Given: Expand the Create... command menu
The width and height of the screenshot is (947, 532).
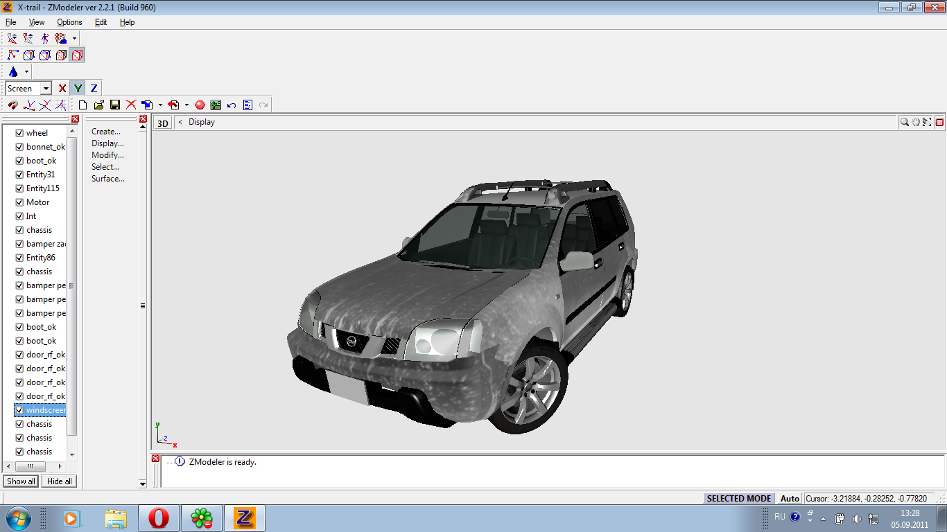Looking at the screenshot, I should 106,132.
